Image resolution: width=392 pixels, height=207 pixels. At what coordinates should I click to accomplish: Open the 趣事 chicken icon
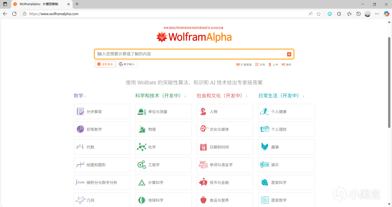tap(265, 147)
